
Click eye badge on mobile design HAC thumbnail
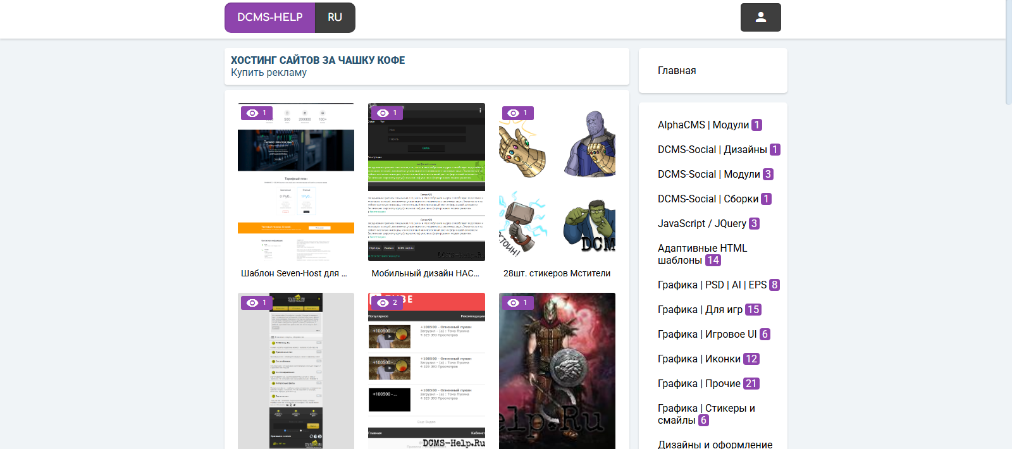click(387, 113)
